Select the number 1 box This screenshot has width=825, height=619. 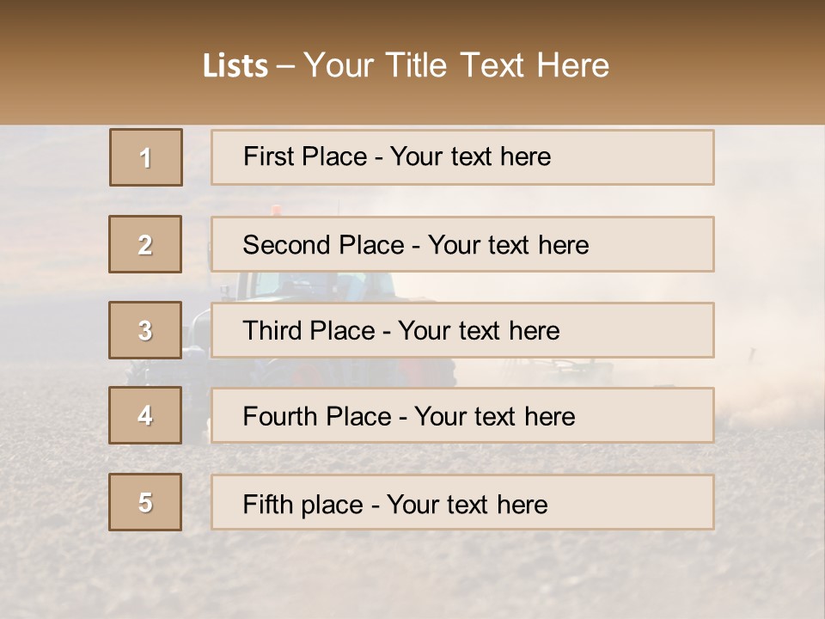pos(145,157)
